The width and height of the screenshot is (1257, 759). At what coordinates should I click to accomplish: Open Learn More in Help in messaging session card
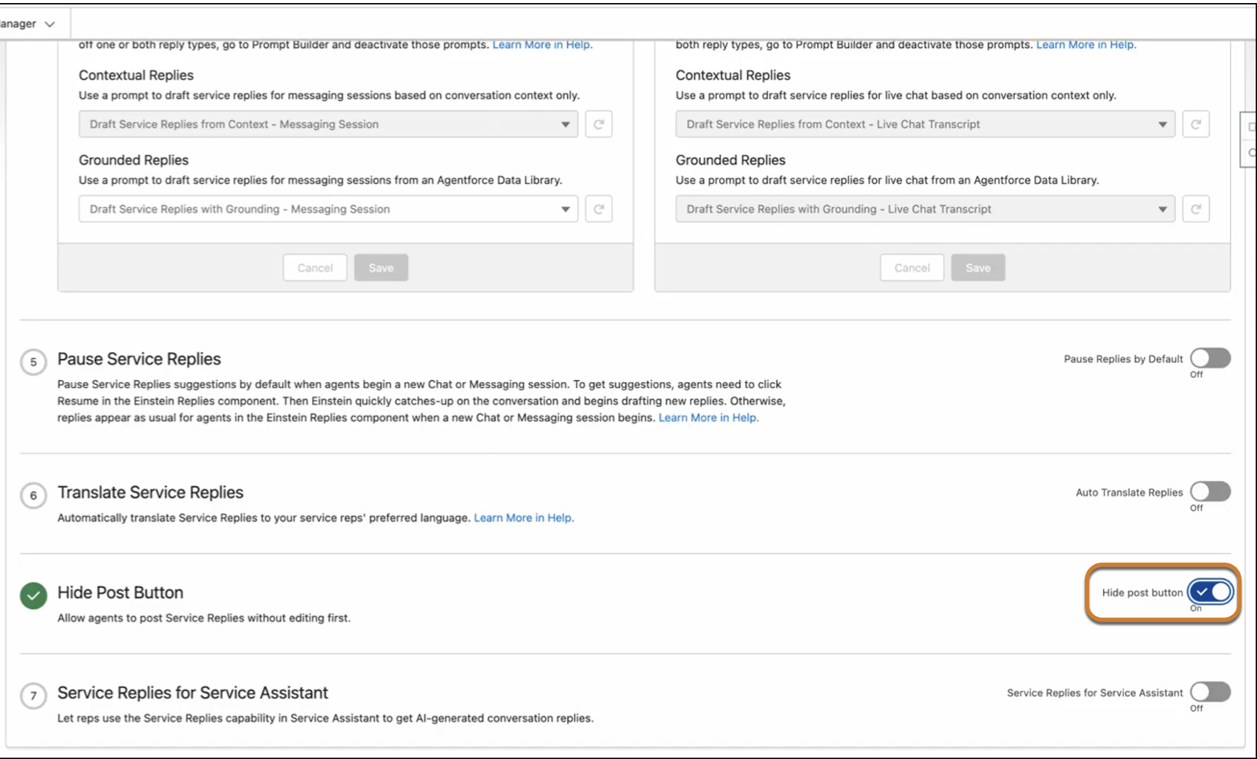pos(542,45)
